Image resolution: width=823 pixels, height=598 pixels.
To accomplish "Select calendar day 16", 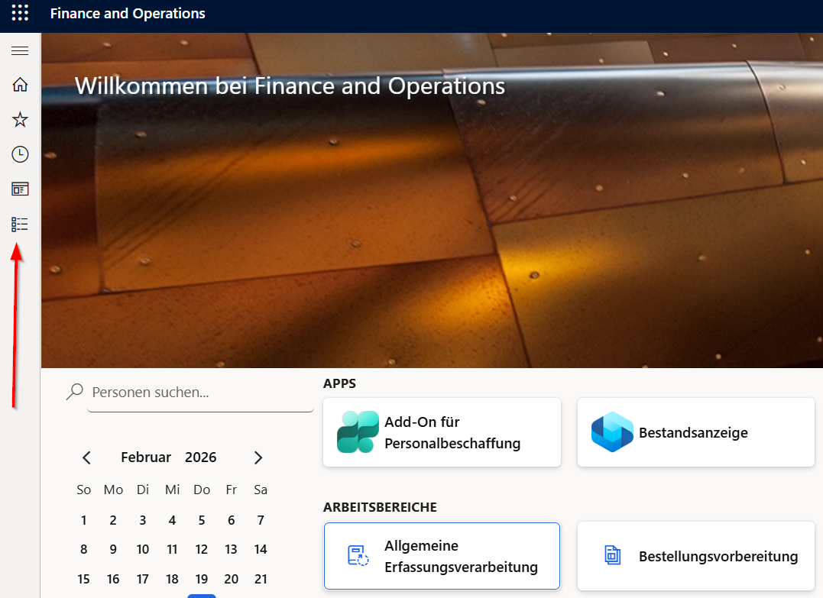I will (113, 579).
